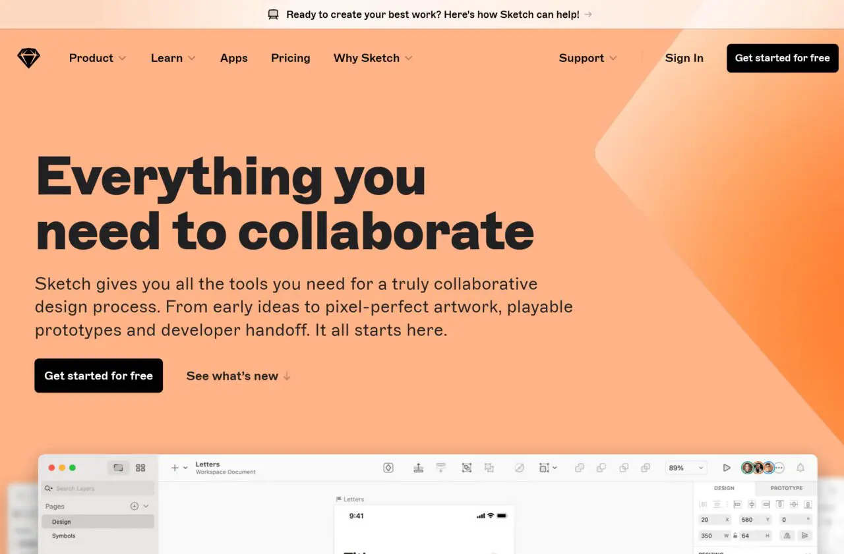Switch to the Prototype tab in the inspector
844x554 pixels.
click(x=785, y=488)
